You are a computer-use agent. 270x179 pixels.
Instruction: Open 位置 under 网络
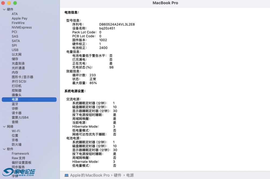[15, 136]
